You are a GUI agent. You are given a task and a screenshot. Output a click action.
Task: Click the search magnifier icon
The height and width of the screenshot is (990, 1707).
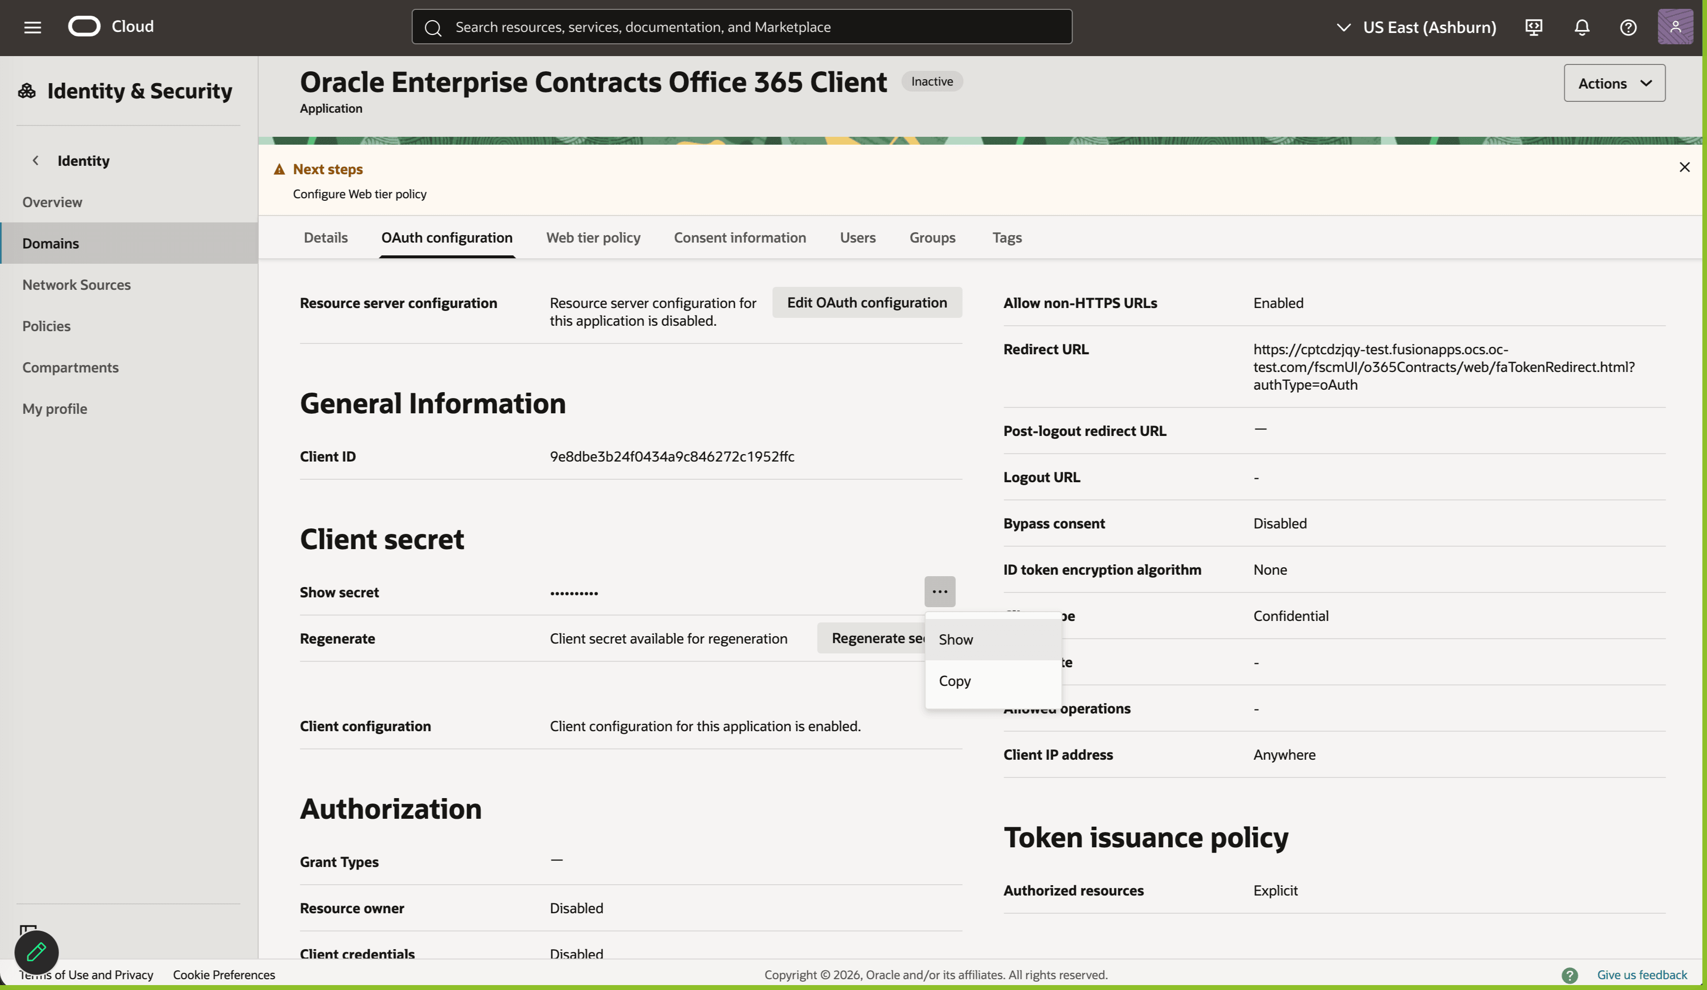(x=433, y=28)
